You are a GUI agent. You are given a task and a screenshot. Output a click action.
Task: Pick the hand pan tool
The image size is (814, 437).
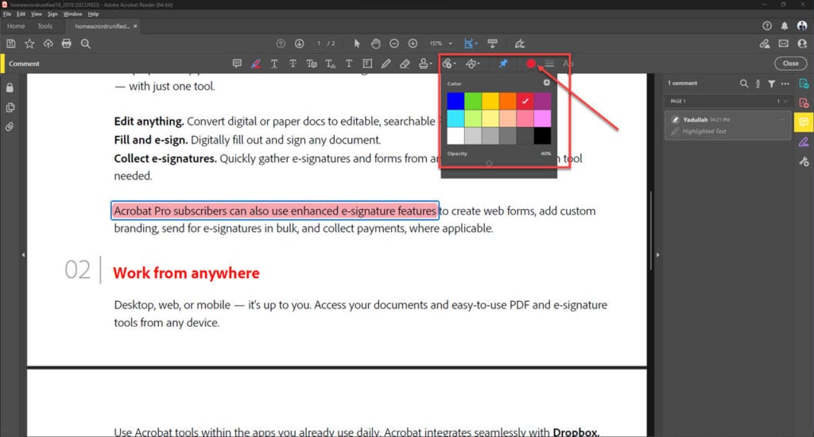click(x=375, y=44)
